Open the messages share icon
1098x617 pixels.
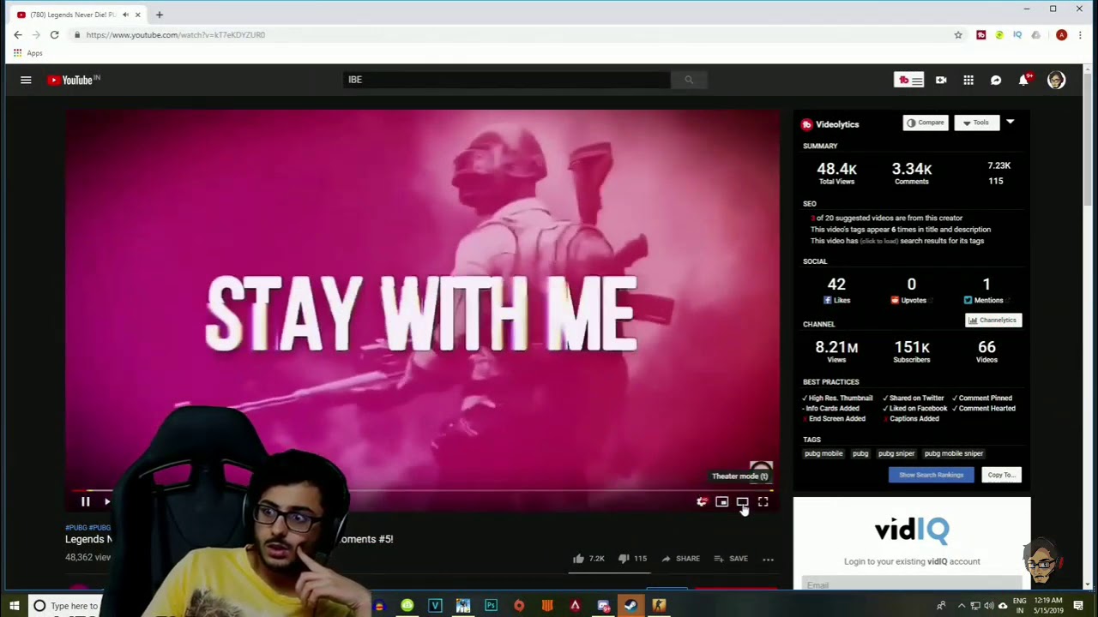pos(996,80)
